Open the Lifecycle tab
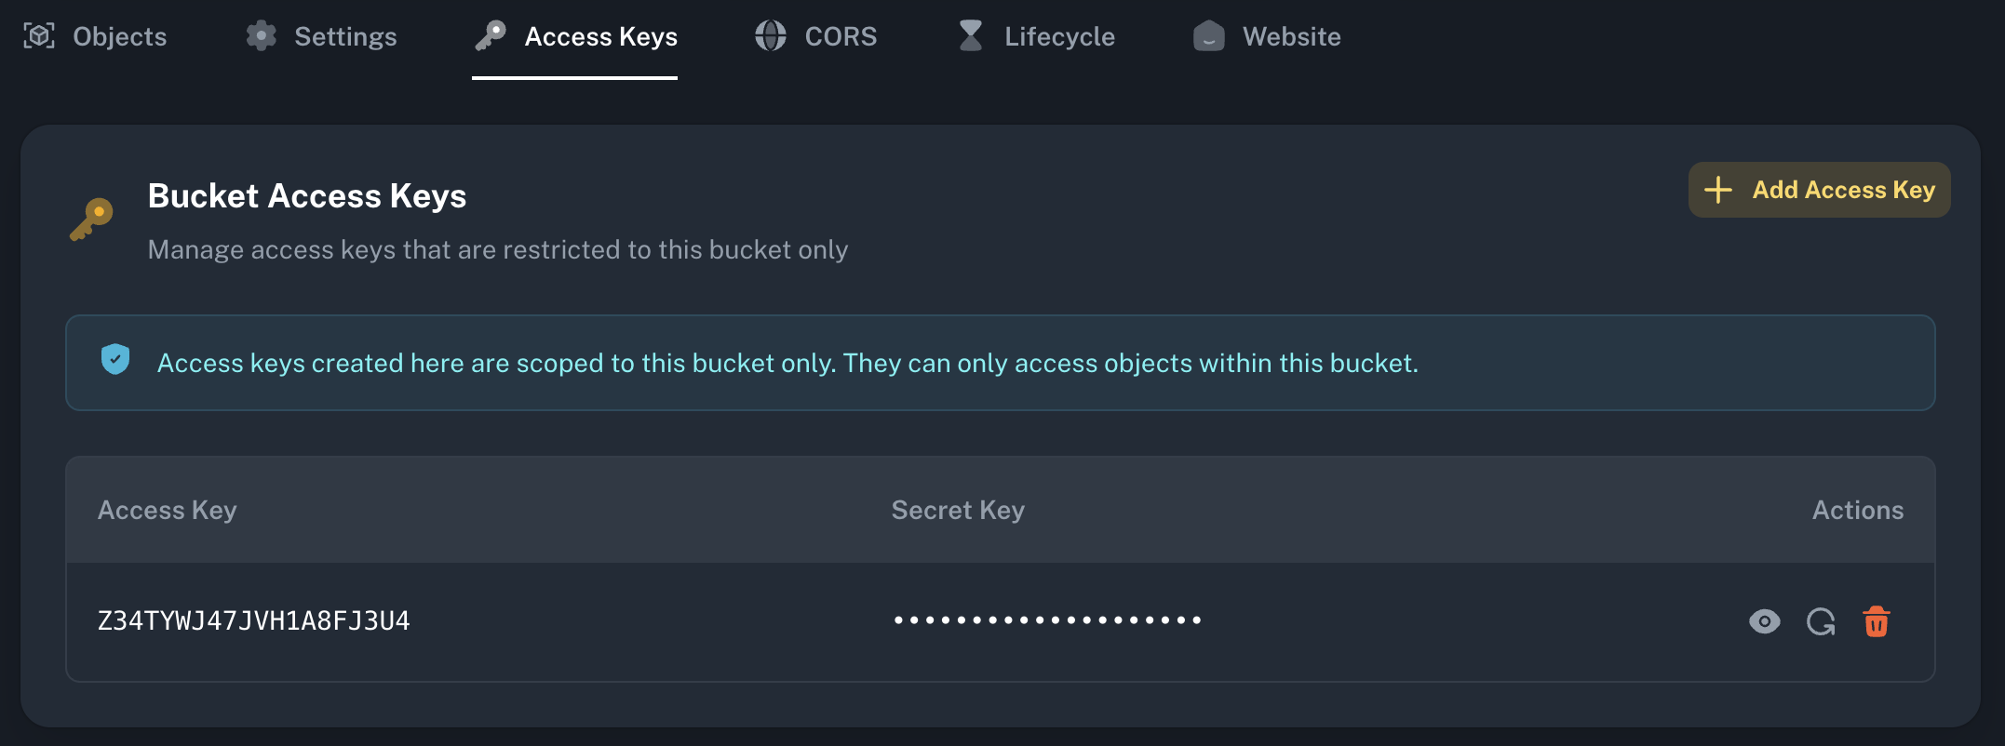The width and height of the screenshot is (2005, 746). click(1036, 36)
